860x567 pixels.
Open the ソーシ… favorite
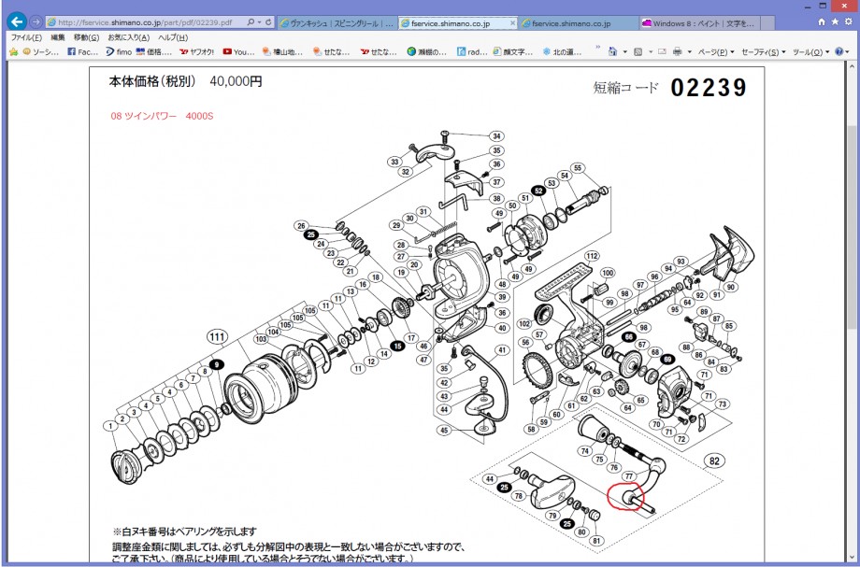pos(40,52)
